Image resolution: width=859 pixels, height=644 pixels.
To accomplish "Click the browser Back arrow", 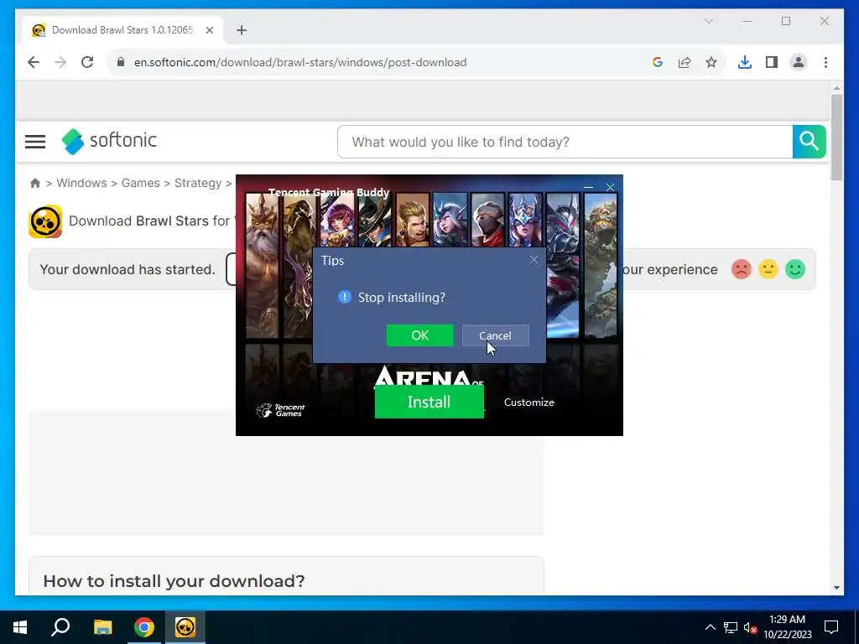I will pyautogui.click(x=34, y=62).
